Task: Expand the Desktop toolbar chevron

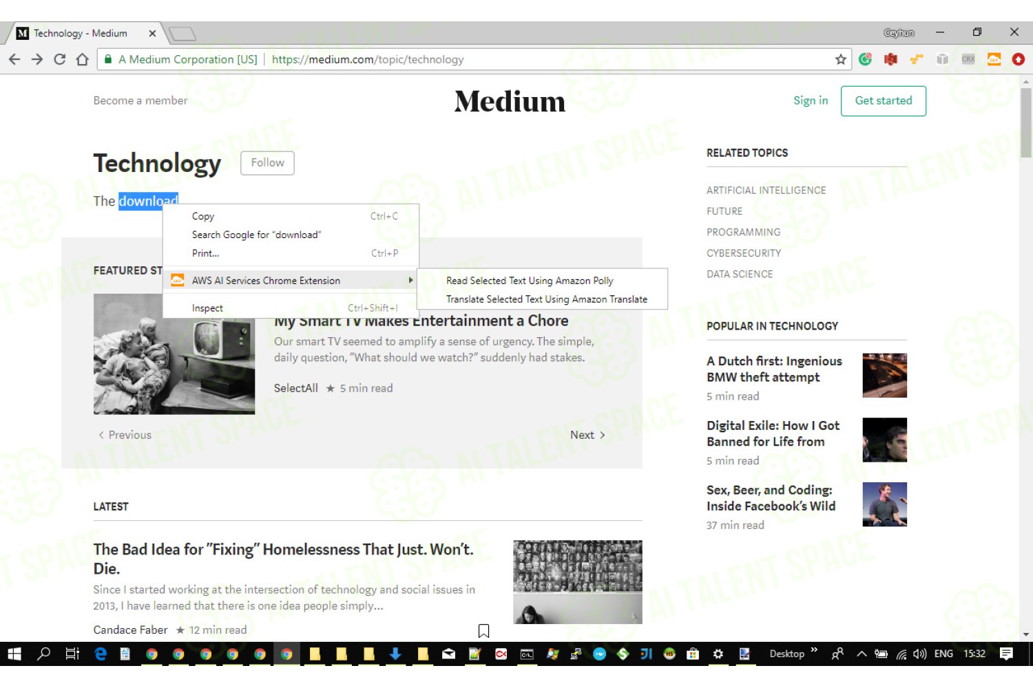Action: pyautogui.click(x=814, y=650)
